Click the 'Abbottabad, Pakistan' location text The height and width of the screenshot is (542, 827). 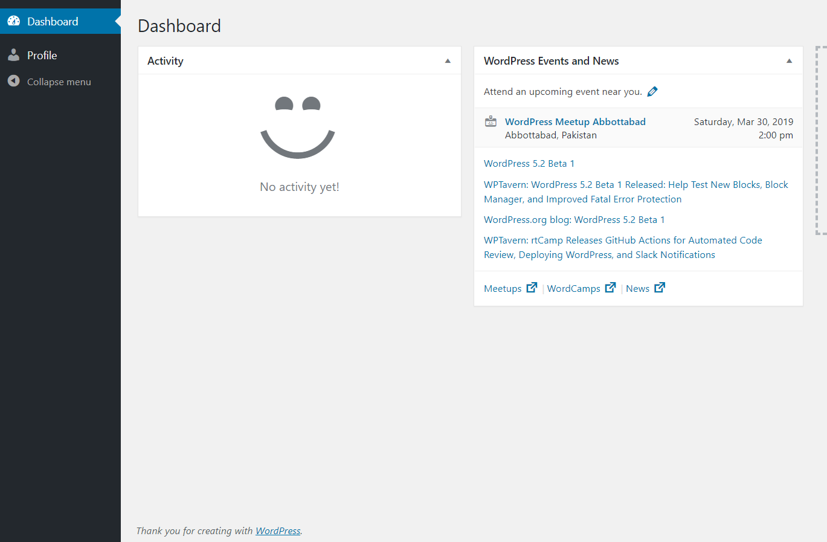point(551,135)
